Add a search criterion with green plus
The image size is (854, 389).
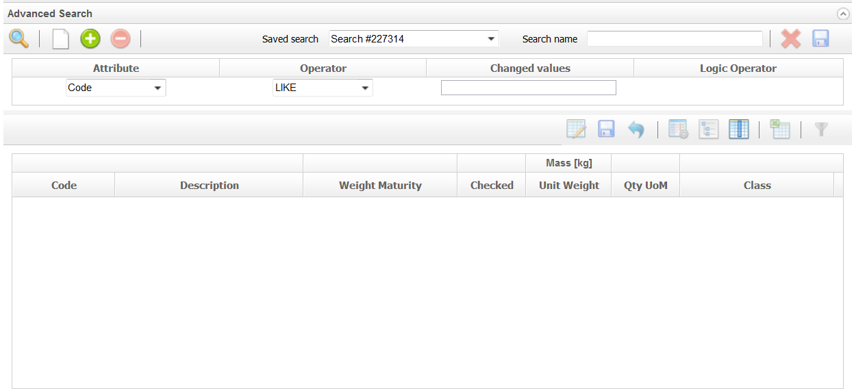pyautogui.click(x=90, y=39)
